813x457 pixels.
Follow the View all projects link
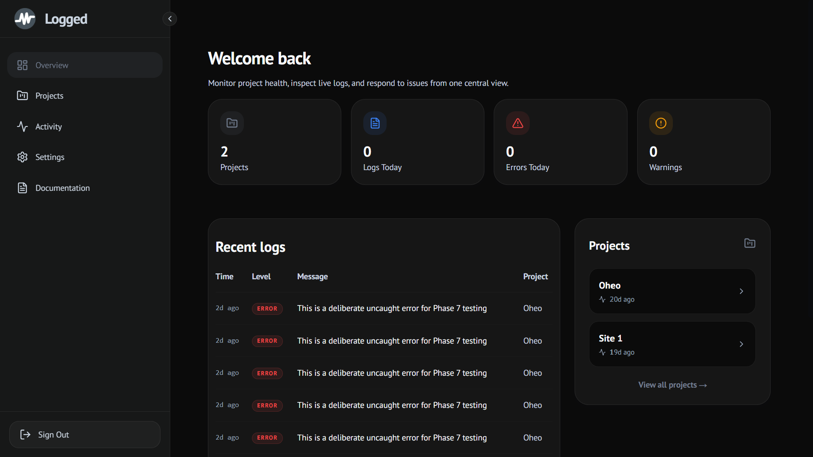coord(672,385)
